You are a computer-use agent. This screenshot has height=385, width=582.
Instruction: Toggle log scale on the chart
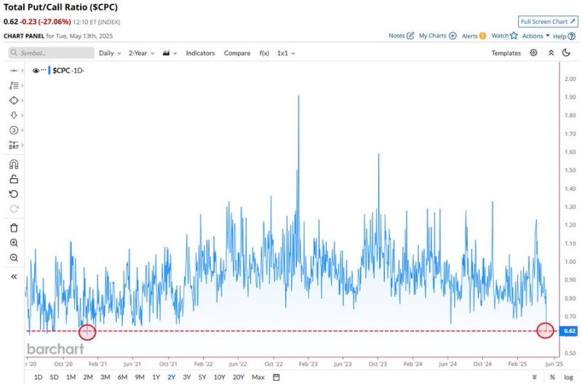568,377
